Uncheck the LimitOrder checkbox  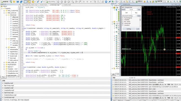click(x=123, y=23)
